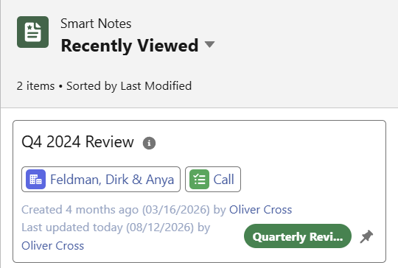Click the Sorted by Last Modified text

[x=129, y=86]
